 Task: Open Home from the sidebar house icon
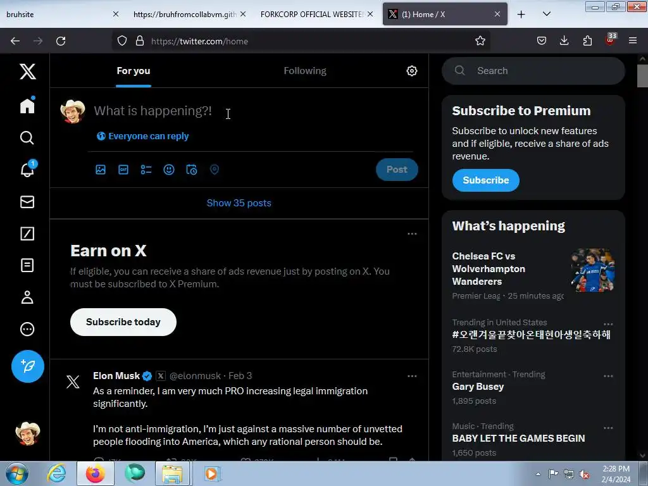(27, 106)
